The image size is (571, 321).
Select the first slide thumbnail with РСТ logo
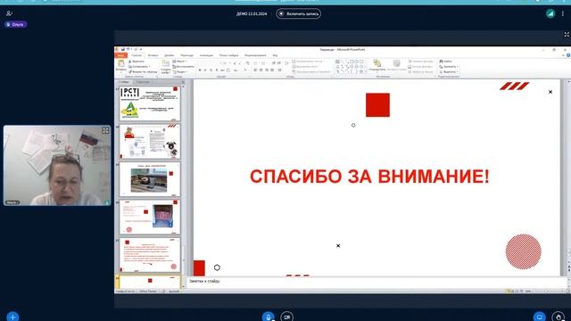pos(150,103)
